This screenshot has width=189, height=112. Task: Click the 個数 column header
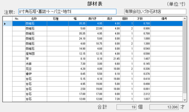(x=125, y=19)
